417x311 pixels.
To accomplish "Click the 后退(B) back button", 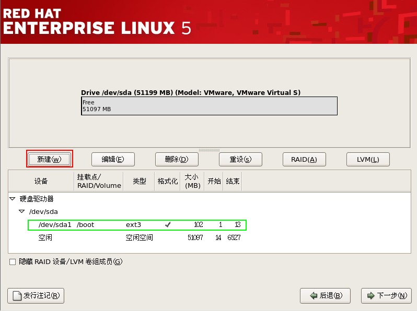I will coord(325,295).
